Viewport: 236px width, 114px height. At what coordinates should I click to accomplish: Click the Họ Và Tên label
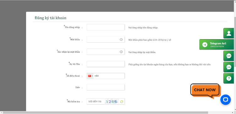click(x=75, y=64)
